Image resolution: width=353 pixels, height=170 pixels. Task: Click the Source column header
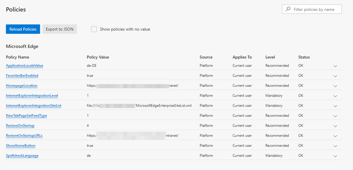coord(206,57)
